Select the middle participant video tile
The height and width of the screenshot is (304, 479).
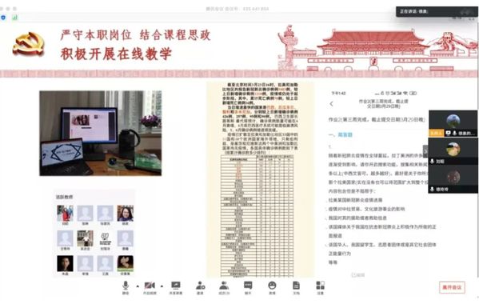[x=453, y=151]
